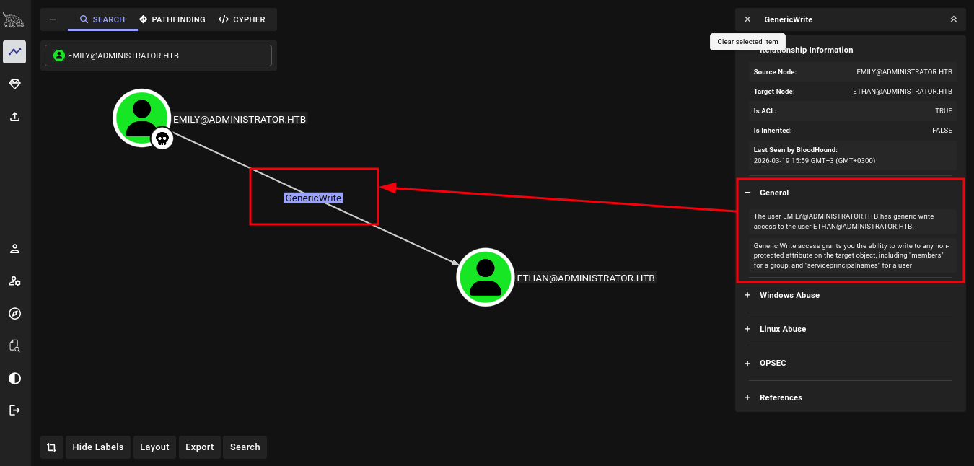Screen dimensions: 974x466
Task: Collapse the General section
Action: click(747, 193)
